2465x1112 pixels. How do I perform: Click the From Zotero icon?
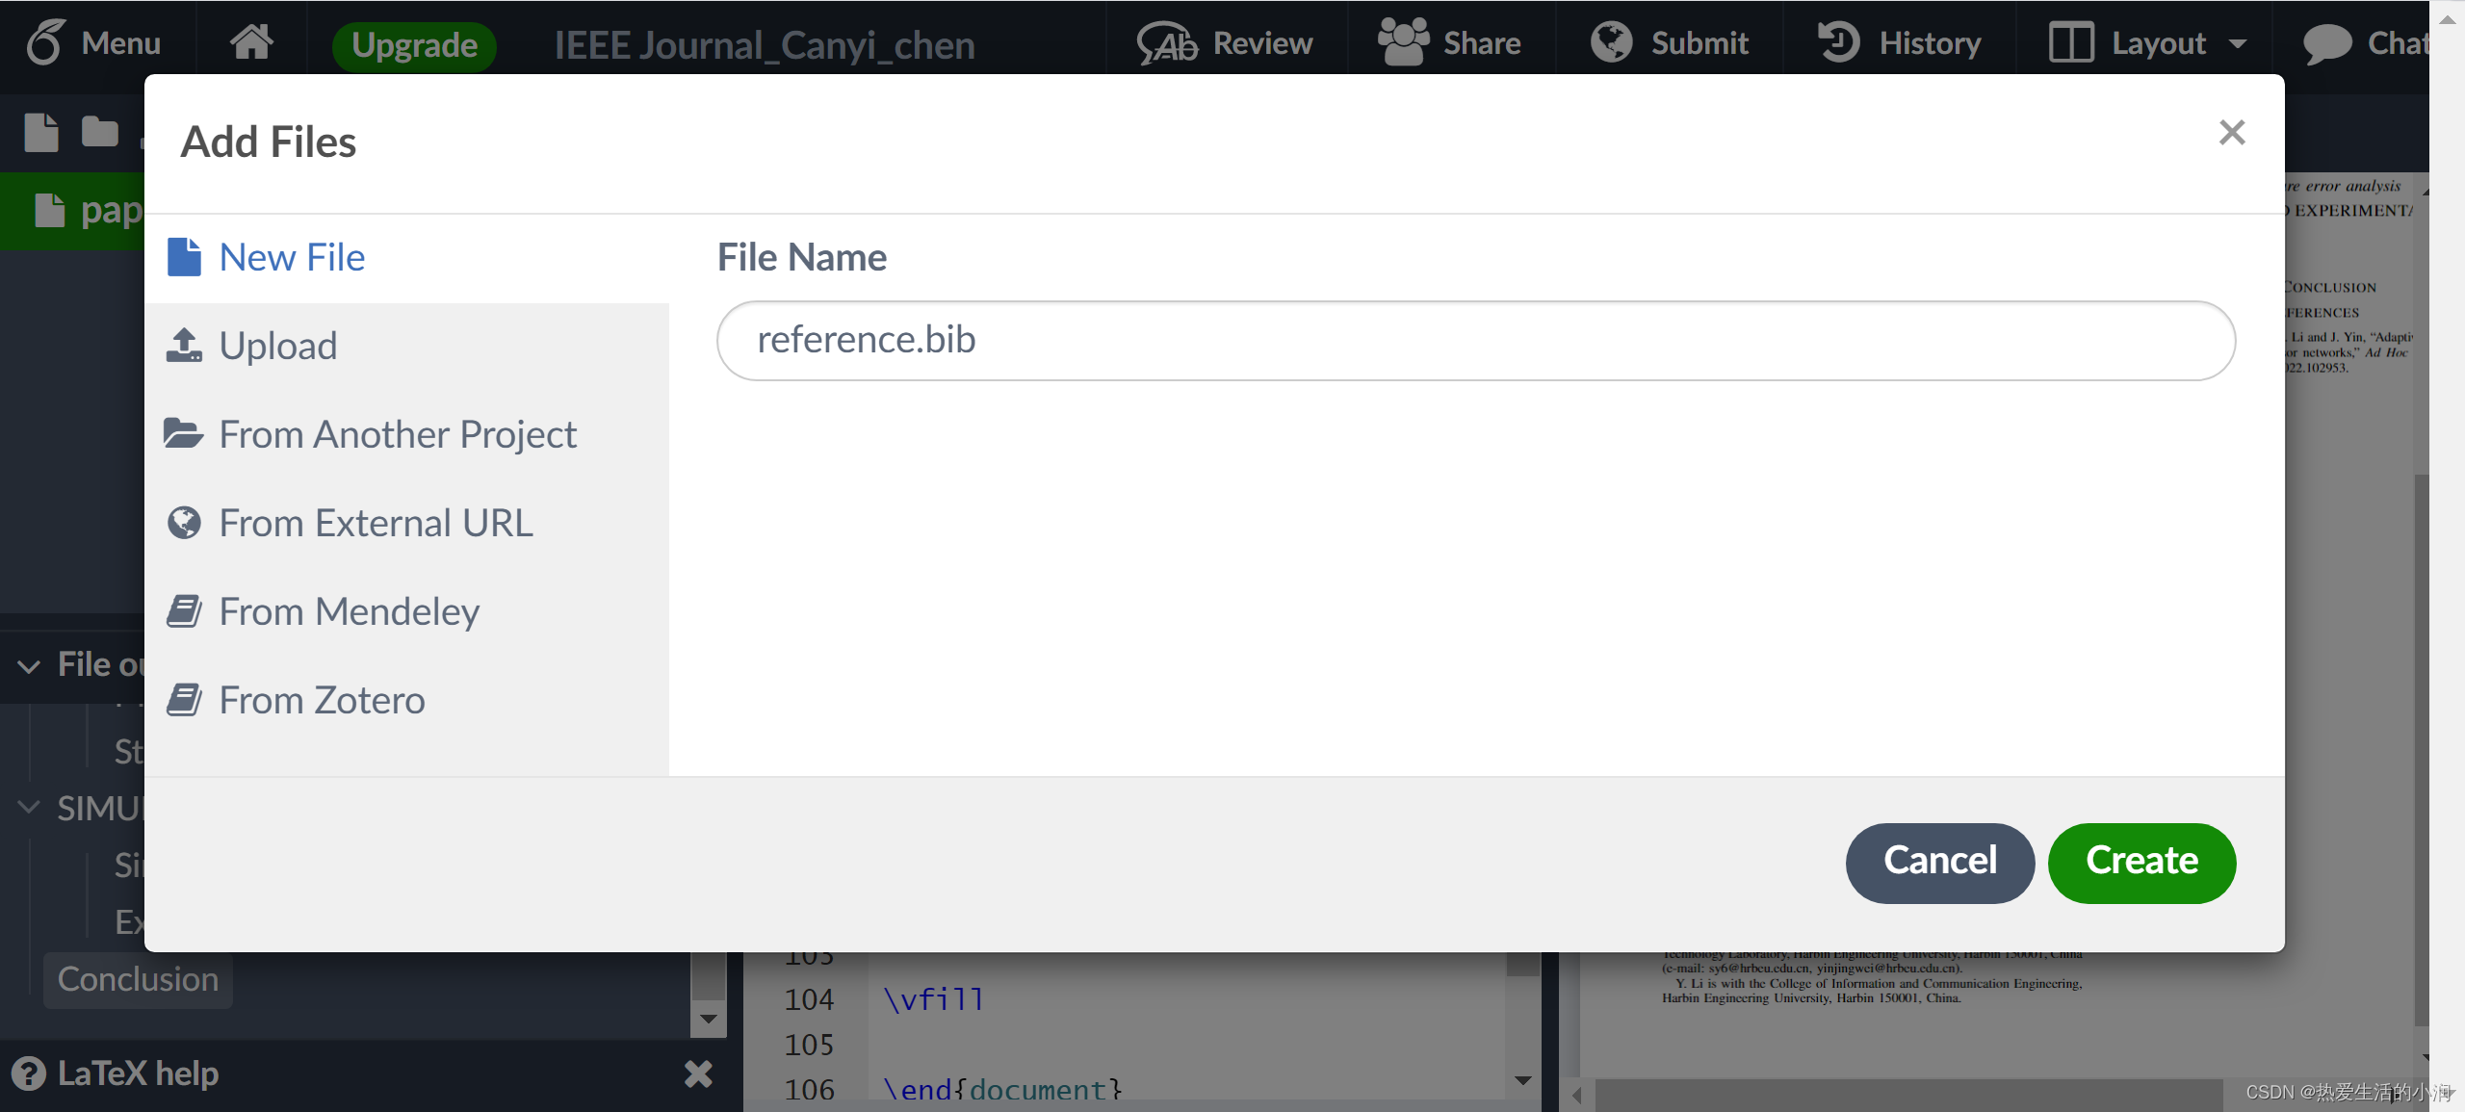186,698
